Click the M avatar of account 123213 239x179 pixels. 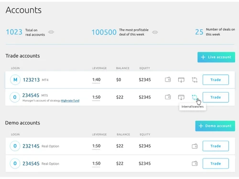point(15,80)
